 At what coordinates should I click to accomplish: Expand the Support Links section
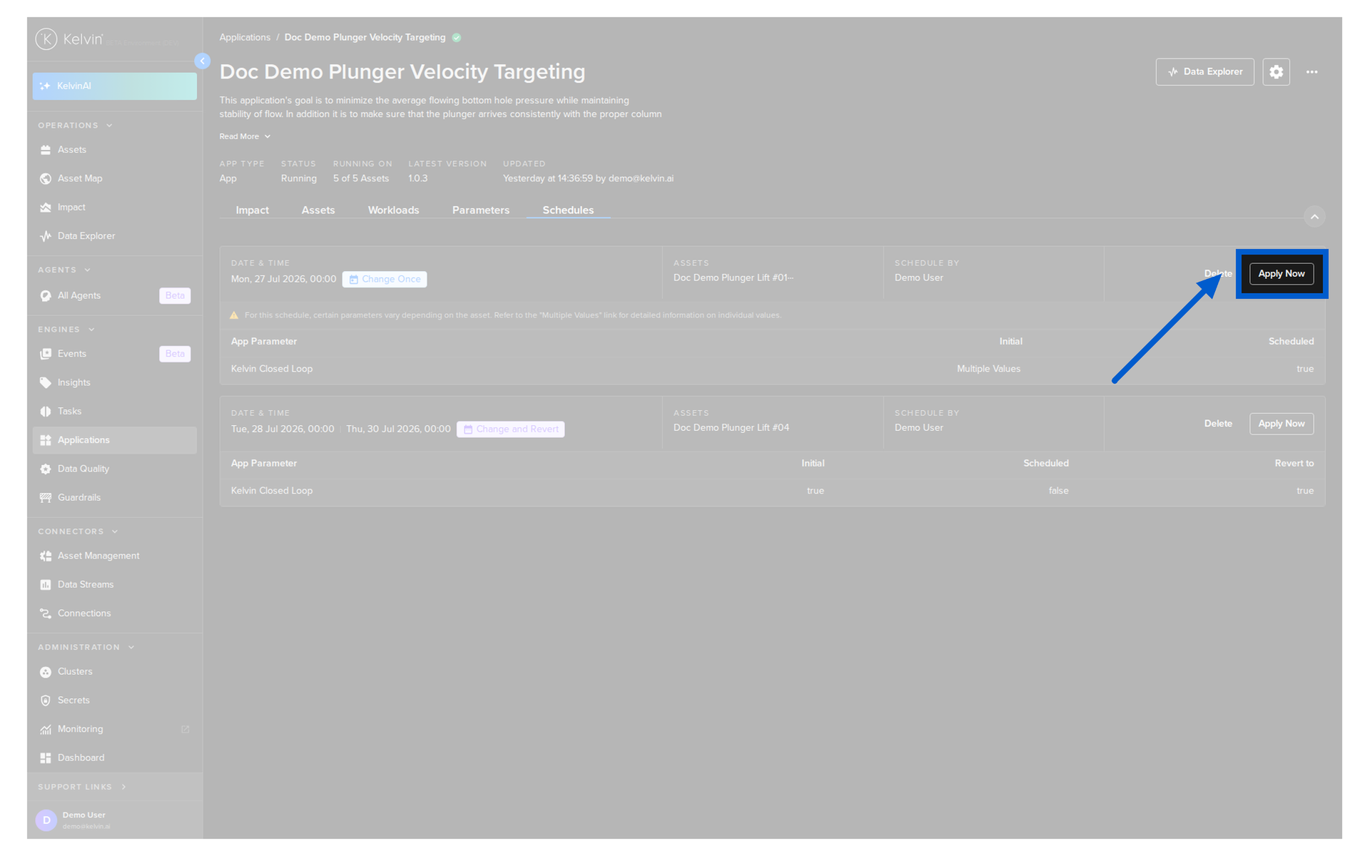pyautogui.click(x=123, y=787)
